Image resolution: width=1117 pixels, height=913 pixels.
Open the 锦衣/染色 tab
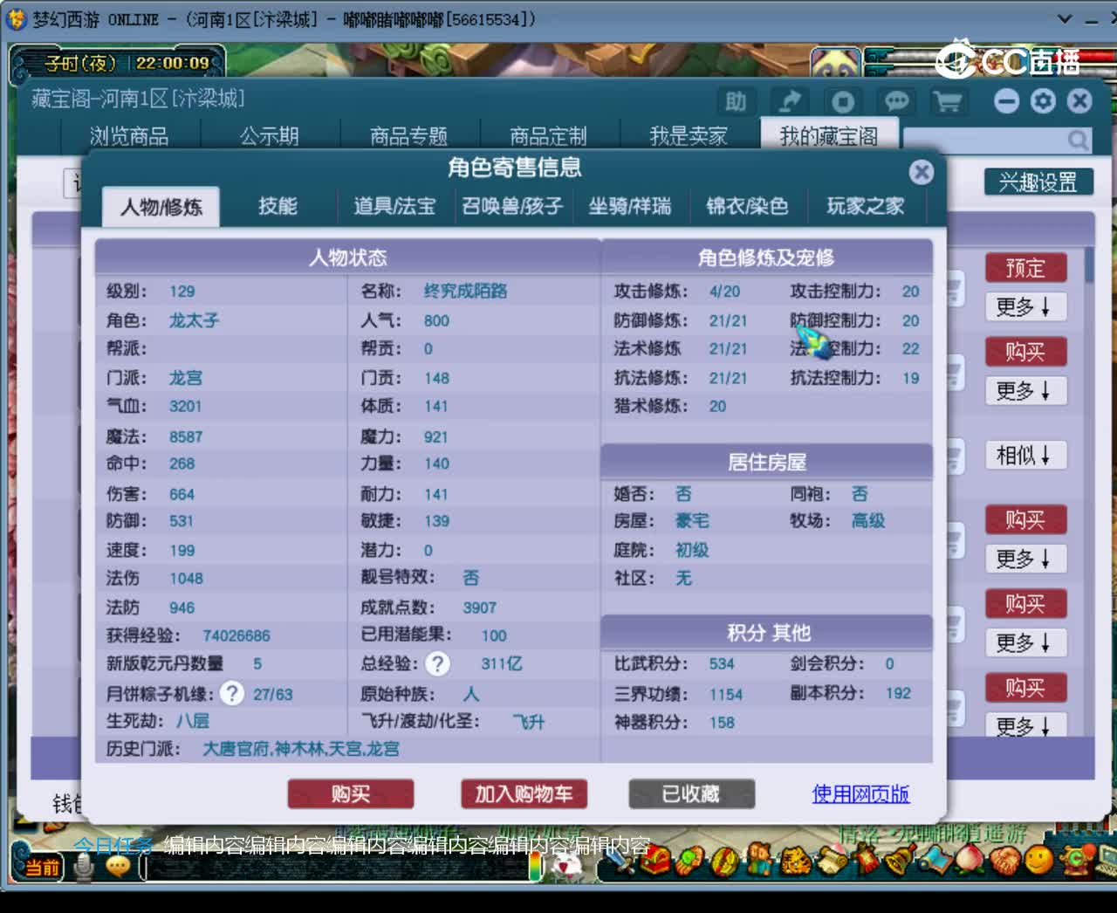click(x=747, y=206)
